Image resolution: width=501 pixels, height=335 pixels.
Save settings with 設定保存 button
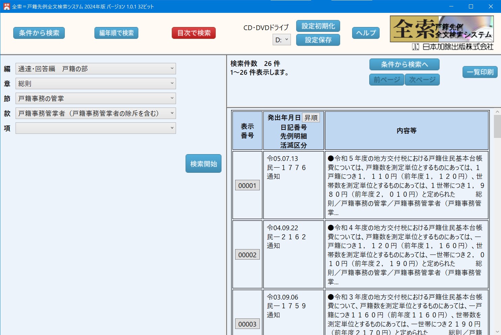(x=318, y=40)
